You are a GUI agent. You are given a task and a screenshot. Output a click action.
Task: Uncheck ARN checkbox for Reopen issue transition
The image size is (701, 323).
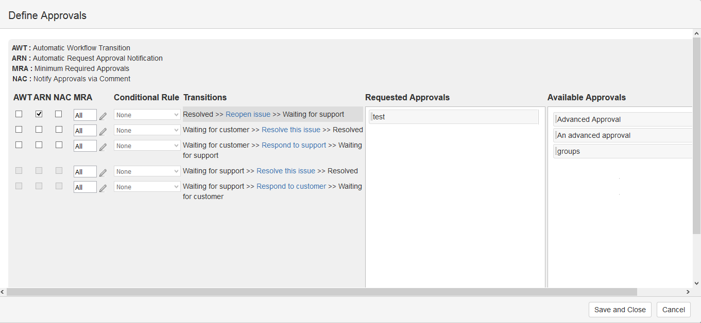[x=39, y=114]
